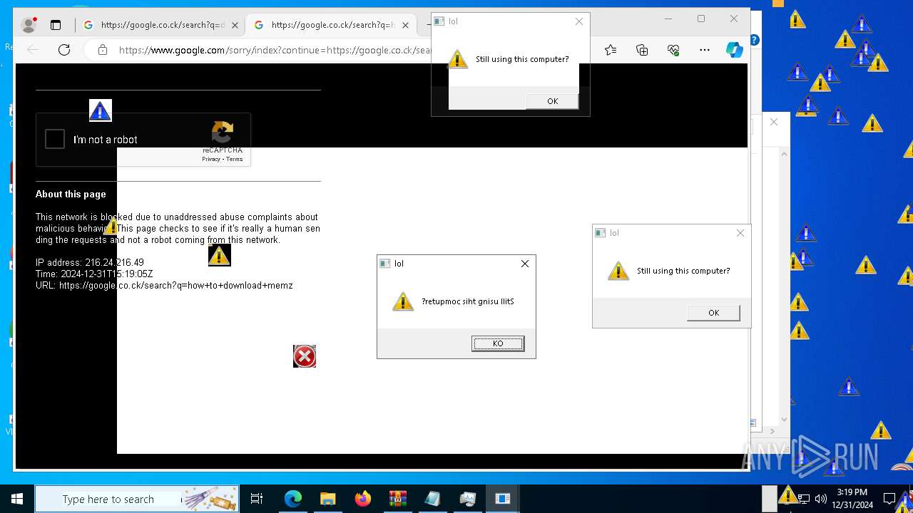Click the background window vertical scrollbar
Image resolution: width=913 pixels, height=513 pixels.
[785, 285]
